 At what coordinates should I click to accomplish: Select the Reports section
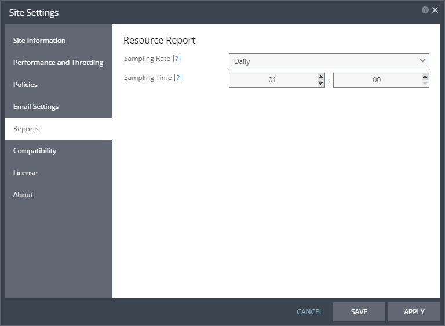pyautogui.click(x=58, y=128)
